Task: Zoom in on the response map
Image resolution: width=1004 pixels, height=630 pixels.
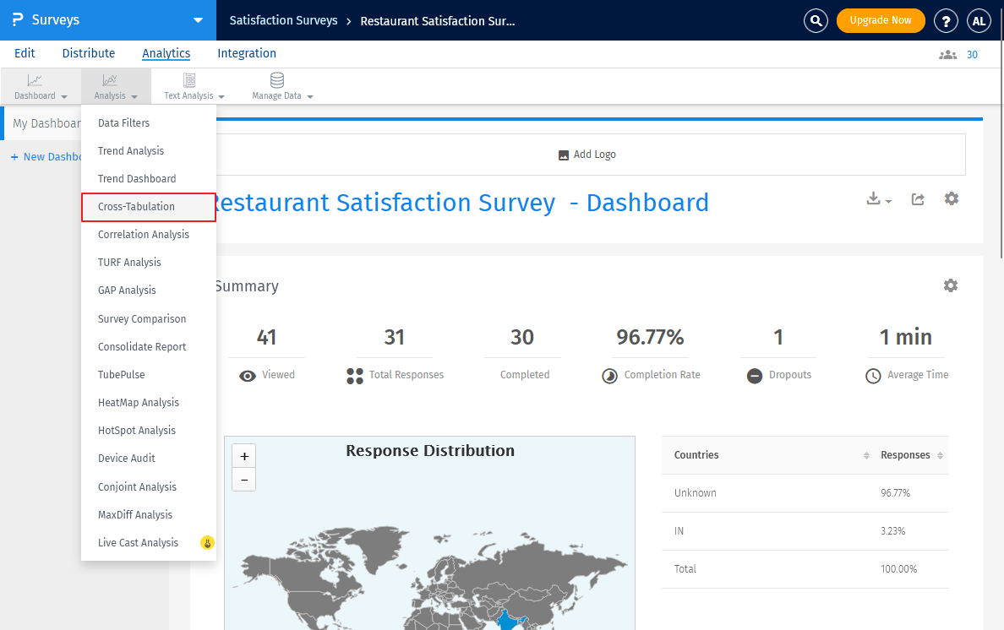Action: (244, 456)
